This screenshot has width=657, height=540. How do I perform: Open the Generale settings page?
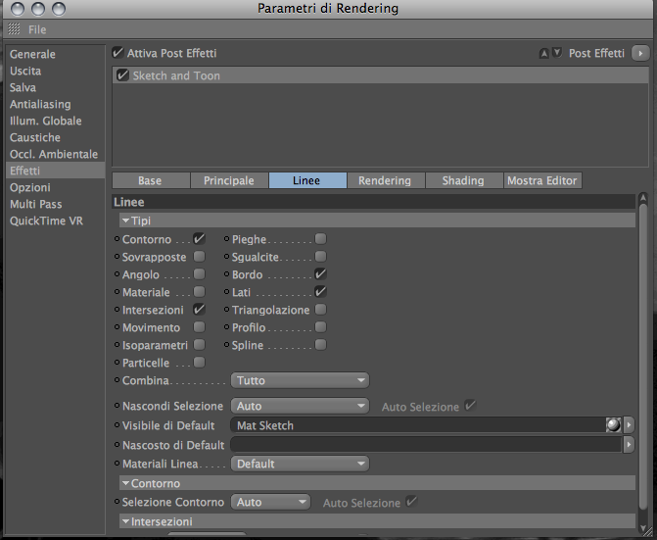click(x=55, y=54)
